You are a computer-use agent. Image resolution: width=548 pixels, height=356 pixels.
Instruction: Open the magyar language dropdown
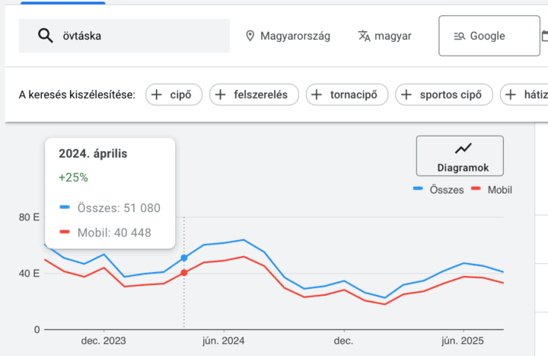[x=384, y=36]
